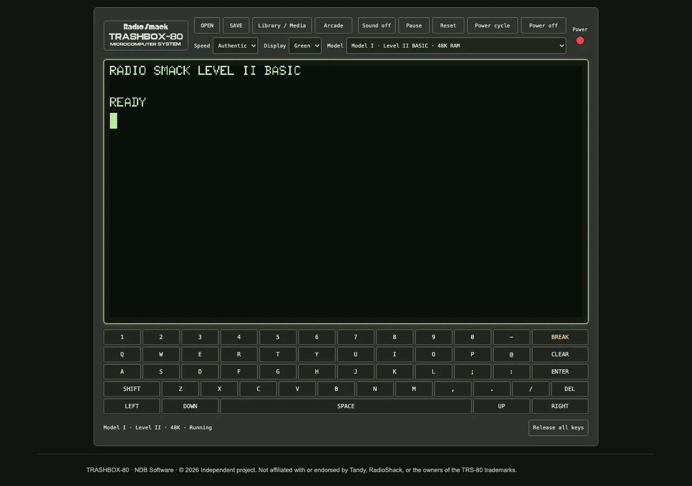Tap the 1 key on virtual keyboard
This screenshot has width=692, height=486.
(122, 337)
